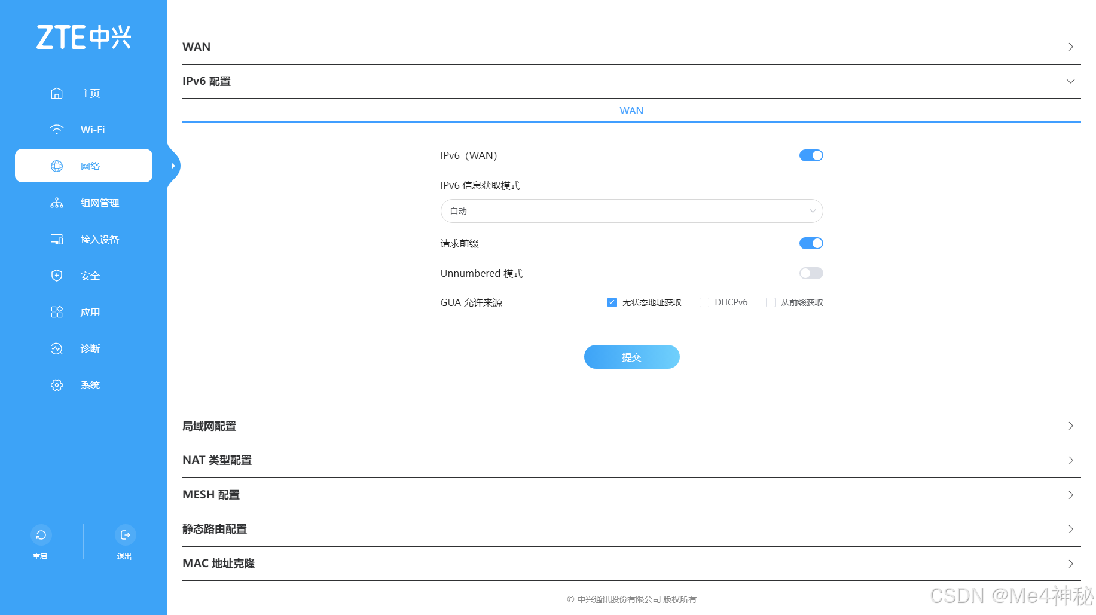Click the logout exit icon
The width and height of the screenshot is (1096, 615).
(126, 535)
